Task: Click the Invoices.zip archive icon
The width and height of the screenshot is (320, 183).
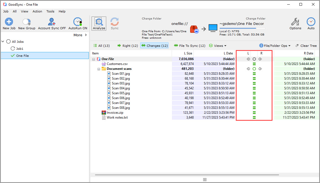Action: pos(104,112)
